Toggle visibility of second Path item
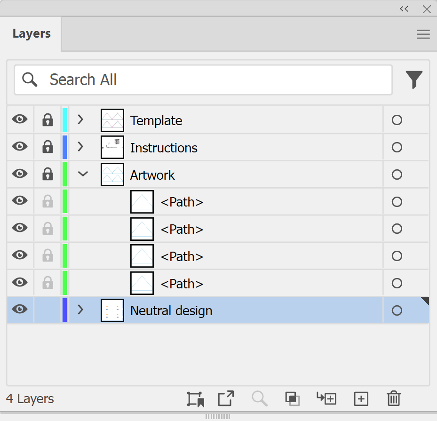The height and width of the screenshot is (421, 437). click(x=20, y=228)
